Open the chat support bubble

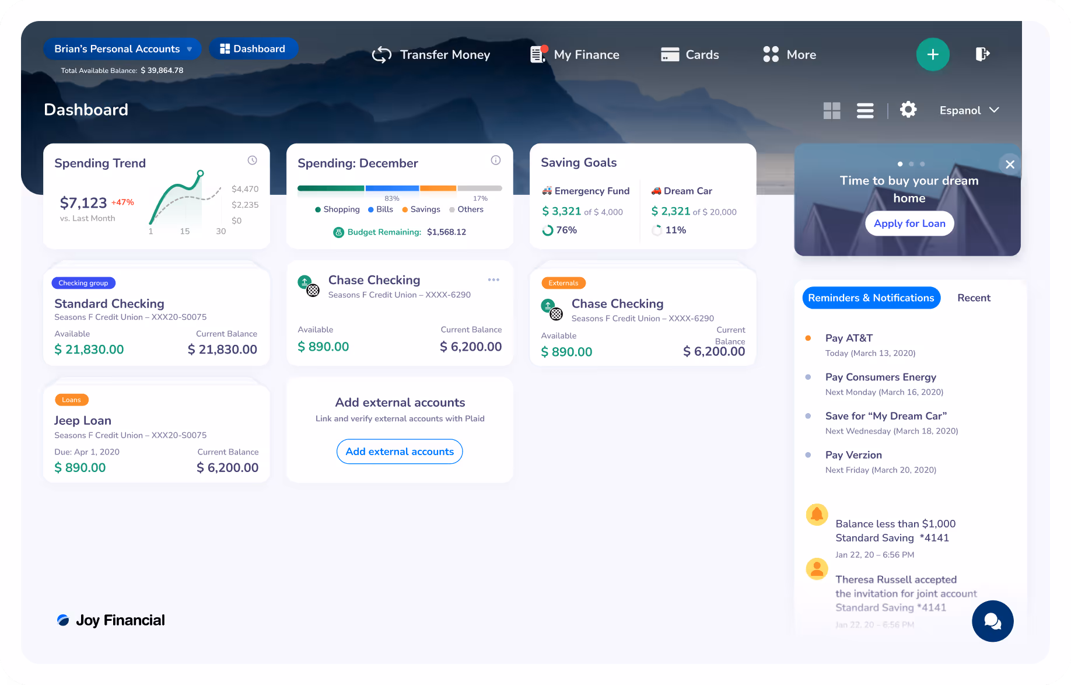(992, 621)
